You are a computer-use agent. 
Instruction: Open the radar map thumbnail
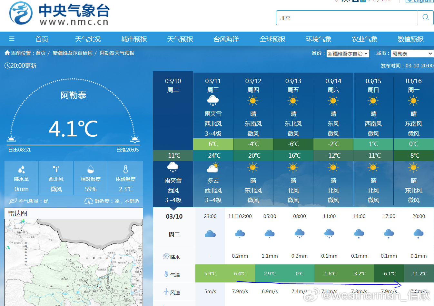[74, 262]
